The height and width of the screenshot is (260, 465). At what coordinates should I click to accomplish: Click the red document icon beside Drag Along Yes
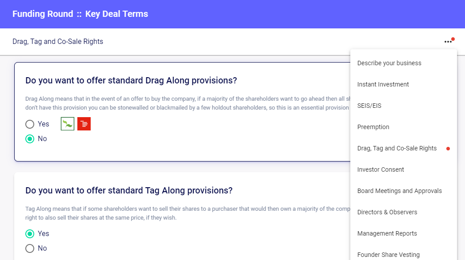click(x=84, y=124)
